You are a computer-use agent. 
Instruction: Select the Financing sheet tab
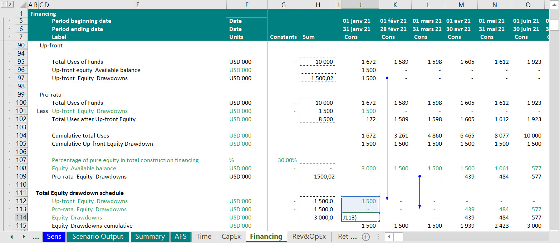266,237
